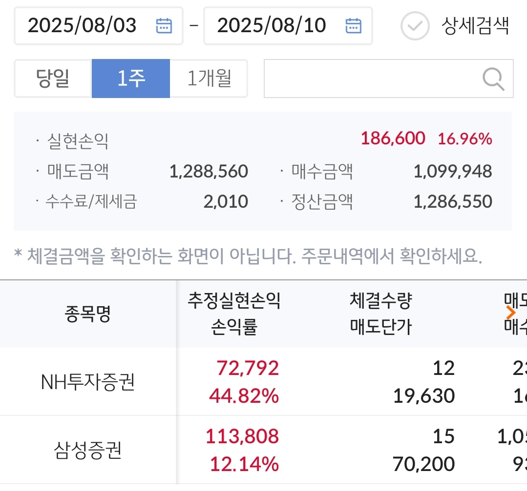527x491 pixels.
Task: Open calendar for end date 2025/08/10
Action: tap(353, 26)
